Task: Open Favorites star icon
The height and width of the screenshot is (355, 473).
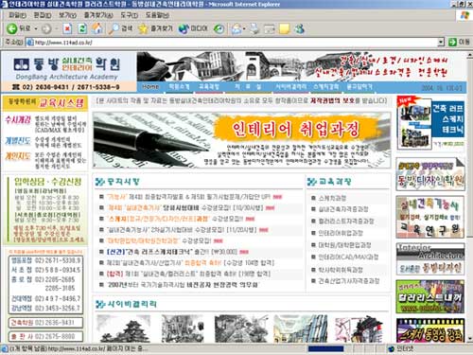Action: 143,28
